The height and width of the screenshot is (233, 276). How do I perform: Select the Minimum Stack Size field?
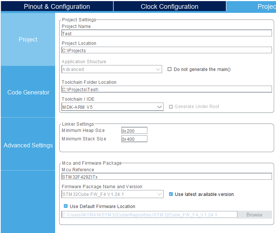[x=134, y=139]
